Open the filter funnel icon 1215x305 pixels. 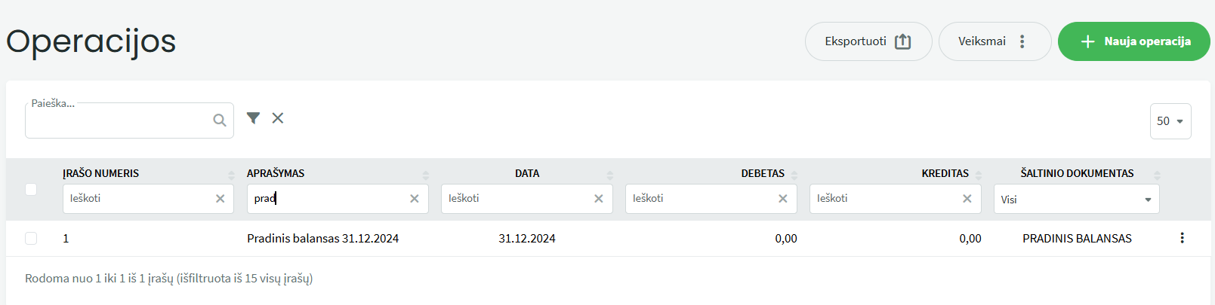pos(253,118)
